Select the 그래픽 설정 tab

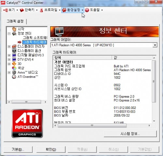click(15, 21)
